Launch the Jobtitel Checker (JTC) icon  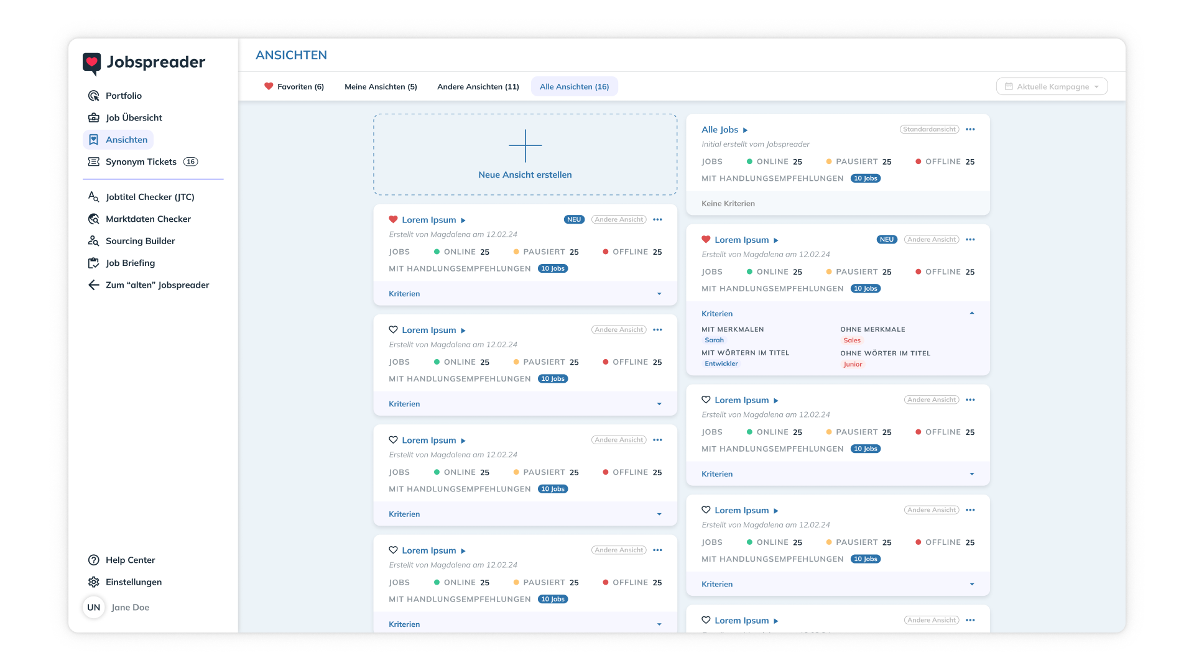[x=93, y=197]
